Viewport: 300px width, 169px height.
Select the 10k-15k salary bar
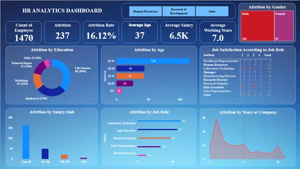pyautogui.click(x=64, y=157)
